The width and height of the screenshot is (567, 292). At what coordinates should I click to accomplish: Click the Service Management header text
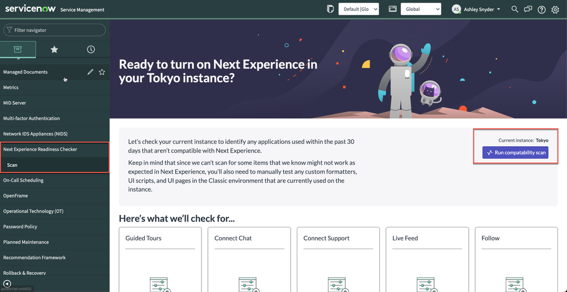point(82,10)
